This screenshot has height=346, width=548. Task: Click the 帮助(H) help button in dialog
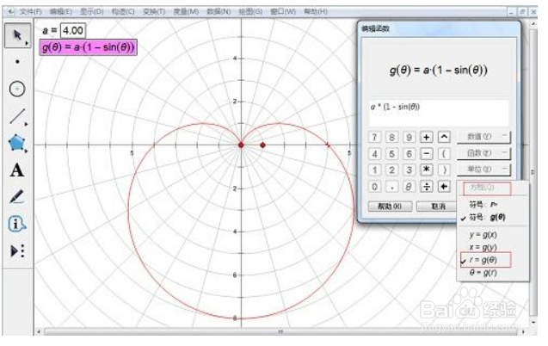[x=390, y=207]
